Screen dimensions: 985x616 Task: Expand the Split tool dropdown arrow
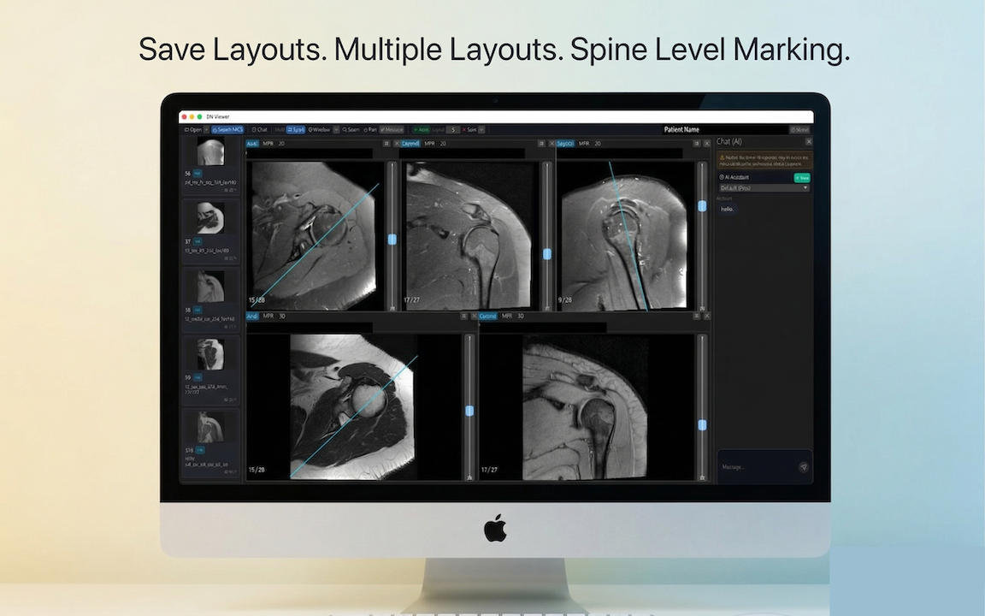pyautogui.click(x=481, y=129)
